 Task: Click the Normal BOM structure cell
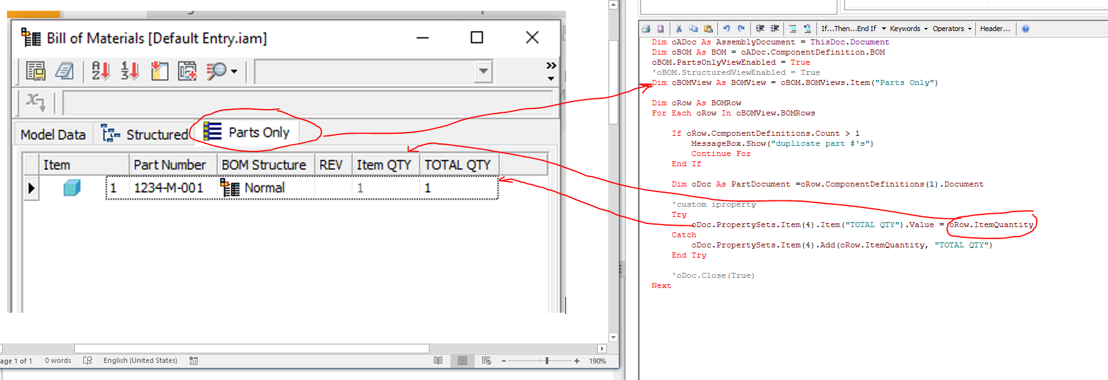[x=266, y=188]
